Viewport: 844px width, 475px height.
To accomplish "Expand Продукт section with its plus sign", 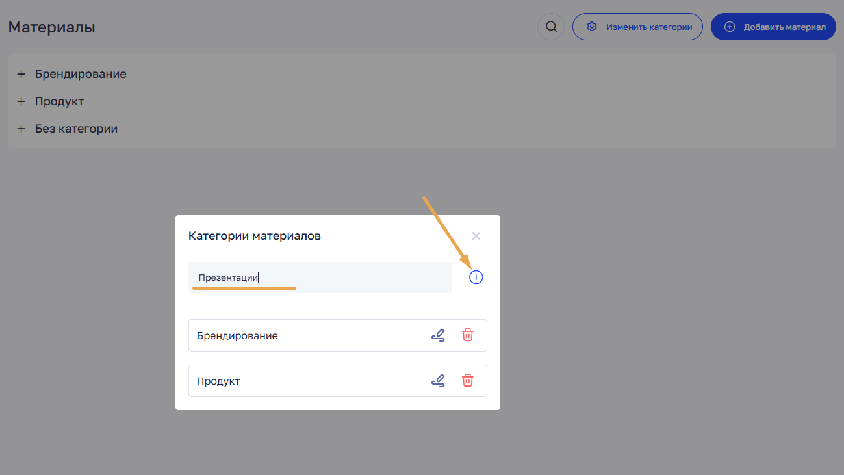I will [x=21, y=101].
